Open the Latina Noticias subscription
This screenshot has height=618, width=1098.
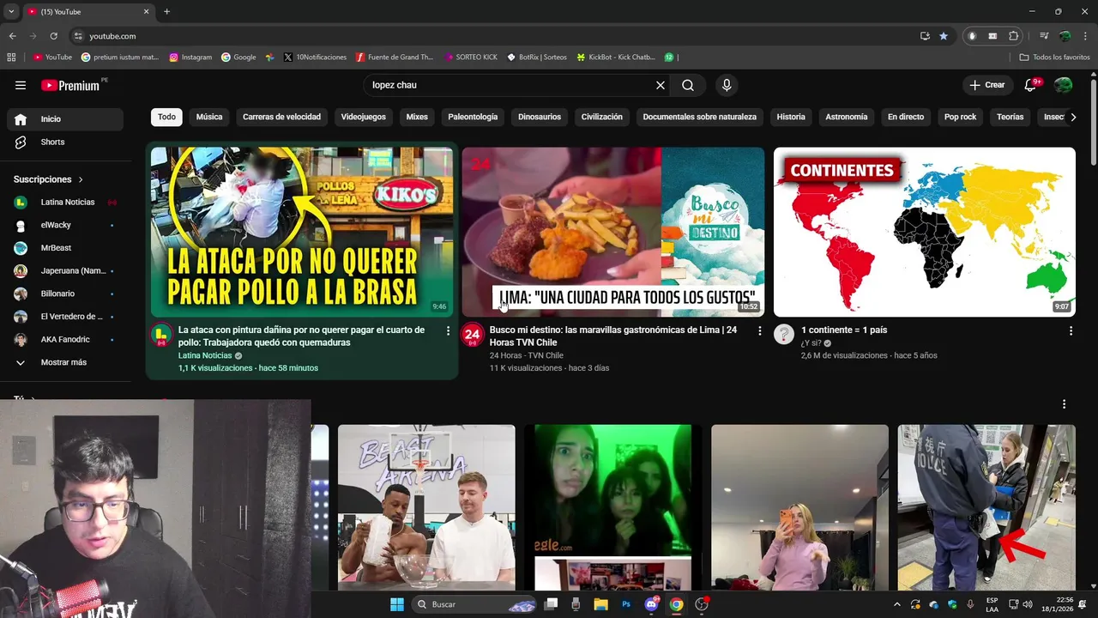pyautogui.click(x=65, y=203)
